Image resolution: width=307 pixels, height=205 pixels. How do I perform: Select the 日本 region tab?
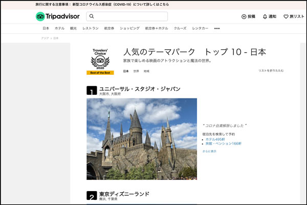coord(126,71)
